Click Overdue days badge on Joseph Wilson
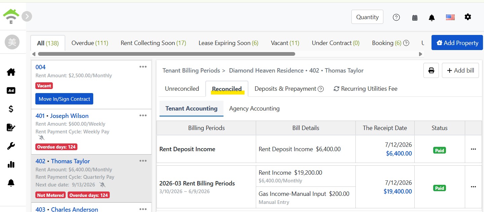The height and width of the screenshot is (212, 484). click(56, 147)
